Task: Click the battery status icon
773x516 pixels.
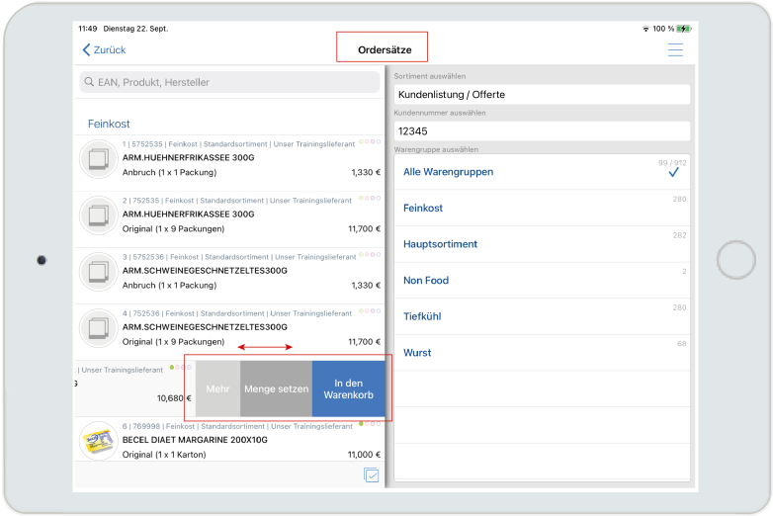Action: (x=684, y=29)
